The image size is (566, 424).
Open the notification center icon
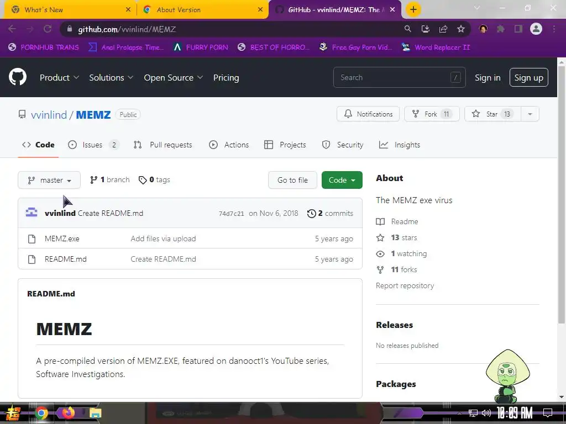548,413
